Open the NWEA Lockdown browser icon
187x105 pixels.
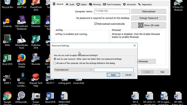(22, 80)
